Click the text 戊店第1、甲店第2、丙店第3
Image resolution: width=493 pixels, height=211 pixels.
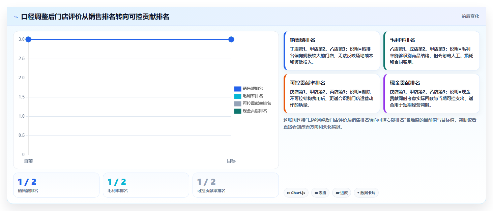tap(319, 92)
